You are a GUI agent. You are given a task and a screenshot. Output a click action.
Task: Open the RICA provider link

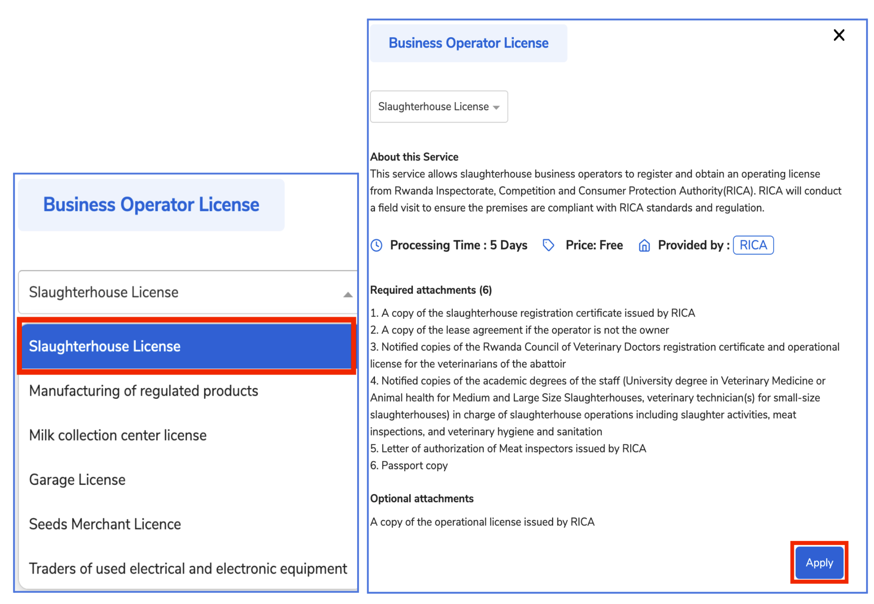753,245
